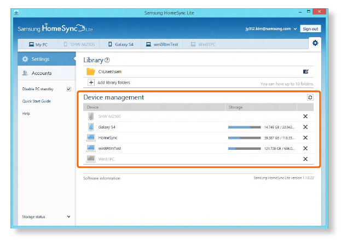Switch to the My PC tab
This screenshot has height=240, width=341.
[x=38, y=44]
